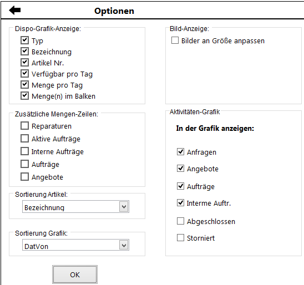Uncheck the Typ checkbox

point(24,40)
